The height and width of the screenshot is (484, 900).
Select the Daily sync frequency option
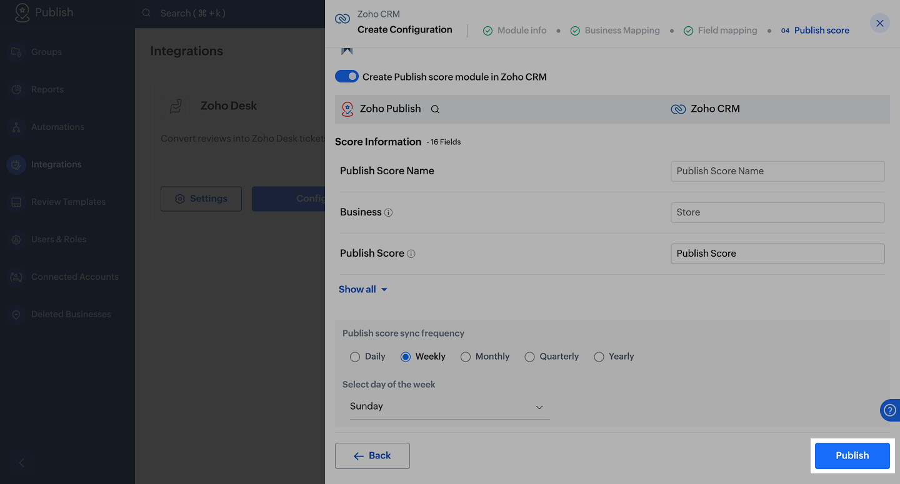[x=355, y=357]
